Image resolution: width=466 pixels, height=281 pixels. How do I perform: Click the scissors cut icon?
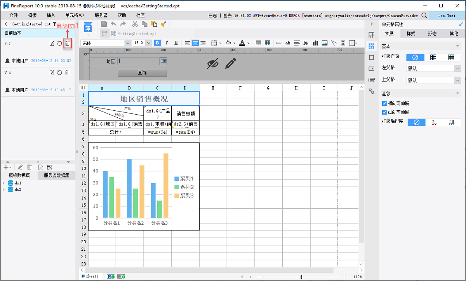[135, 24]
